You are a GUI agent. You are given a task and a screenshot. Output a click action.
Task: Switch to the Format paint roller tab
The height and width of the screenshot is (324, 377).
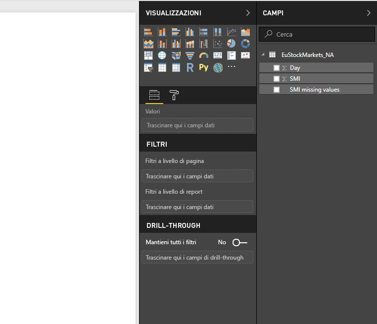pyautogui.click(x=174, y=95)
